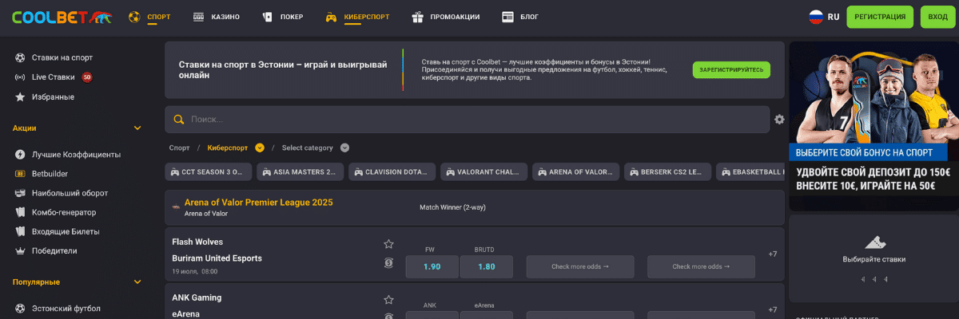Click the Лучшие Коэффициенты sidebar icon
The height and width of the screenshot is (319, 959).
click(x=20, y=155)
